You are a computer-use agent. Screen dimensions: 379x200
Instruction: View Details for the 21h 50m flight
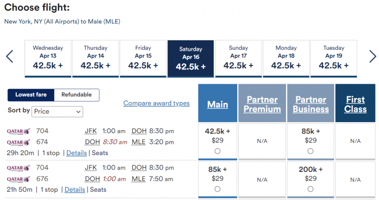coord(75,189)
